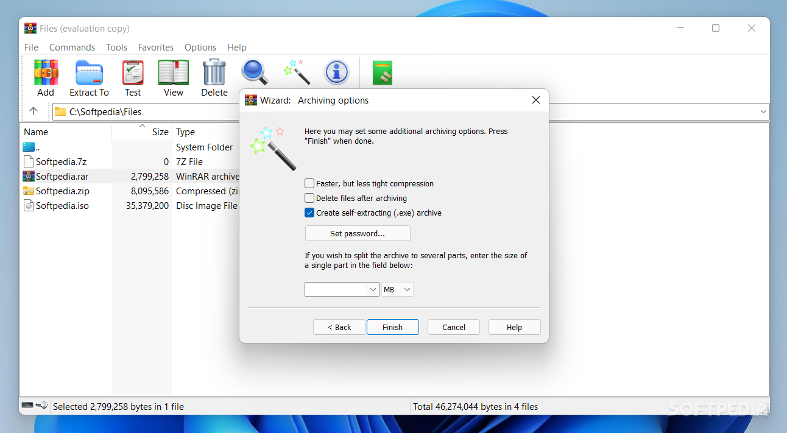This screenshot has width=787, height=433.
Task: Uncheck Create self-extracting (.exe) archive
Action: click(x=309, y=213)
